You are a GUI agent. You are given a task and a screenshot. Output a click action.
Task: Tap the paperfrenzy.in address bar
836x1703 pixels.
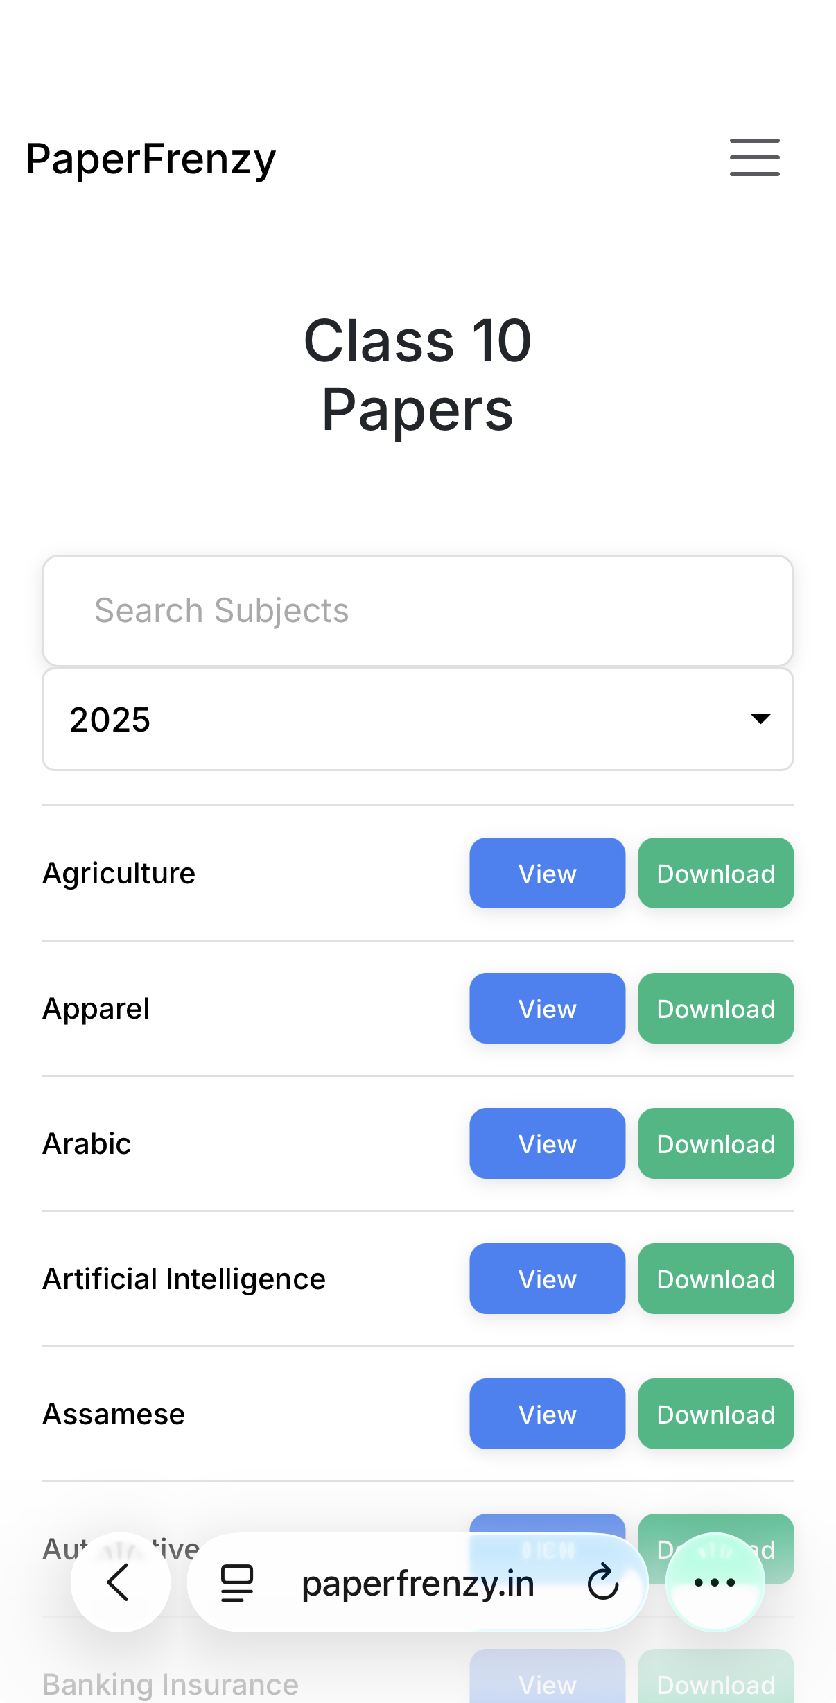(x=417, y=1583)
